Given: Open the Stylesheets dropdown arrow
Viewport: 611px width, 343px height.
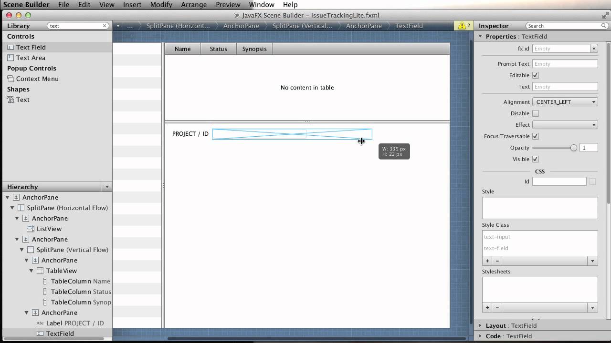Looking at the screenshot, I should point(592,307).
